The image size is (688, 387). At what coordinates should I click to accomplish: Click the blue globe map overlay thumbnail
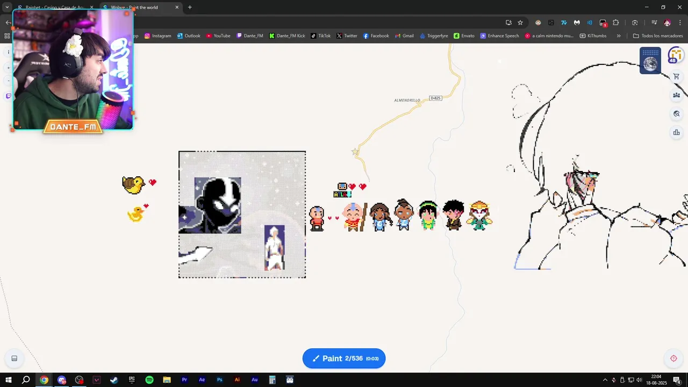650,61
